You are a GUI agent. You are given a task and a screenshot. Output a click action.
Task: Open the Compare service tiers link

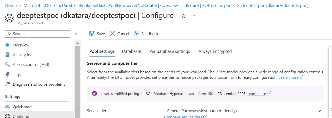pos(183,117)
